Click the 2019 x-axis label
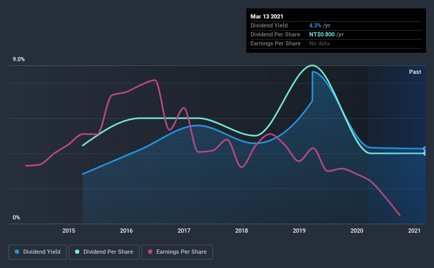Viewport: 434px width, 268px height. (299, 231)
